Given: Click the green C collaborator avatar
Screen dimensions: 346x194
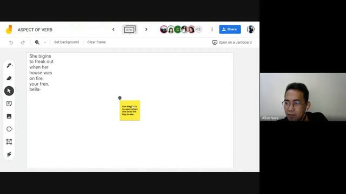Looking at the screenshot, I should click(177, 29).
